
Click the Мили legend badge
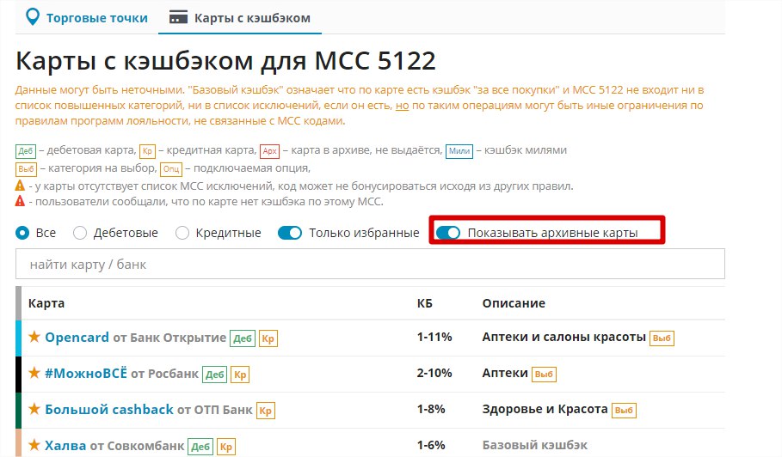[459, 151]
